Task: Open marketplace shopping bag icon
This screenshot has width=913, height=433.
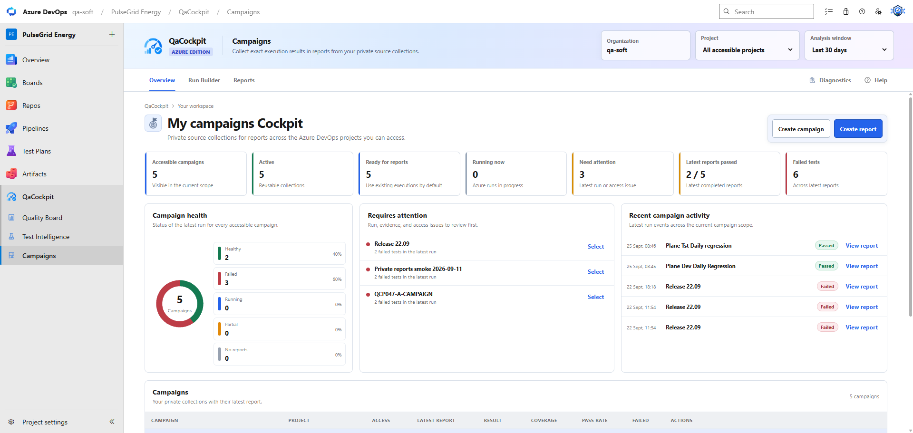Action: click(x=846, y=11)
